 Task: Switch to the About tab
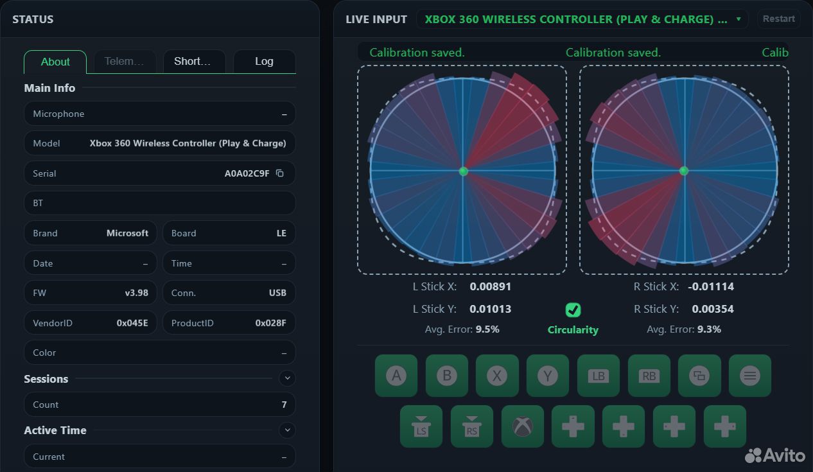pyautogui.click(x=55, y=62)
